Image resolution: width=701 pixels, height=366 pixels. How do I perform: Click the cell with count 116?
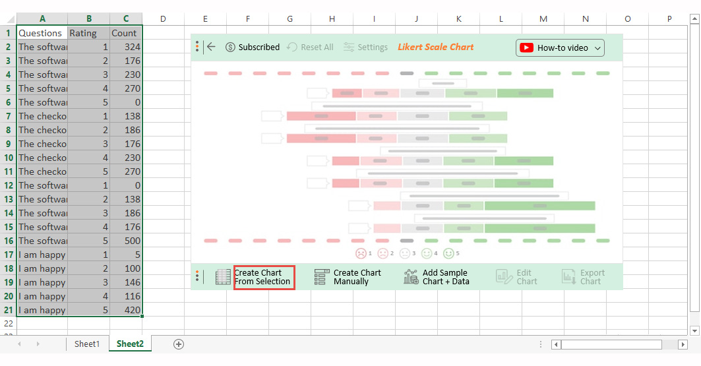126,296
